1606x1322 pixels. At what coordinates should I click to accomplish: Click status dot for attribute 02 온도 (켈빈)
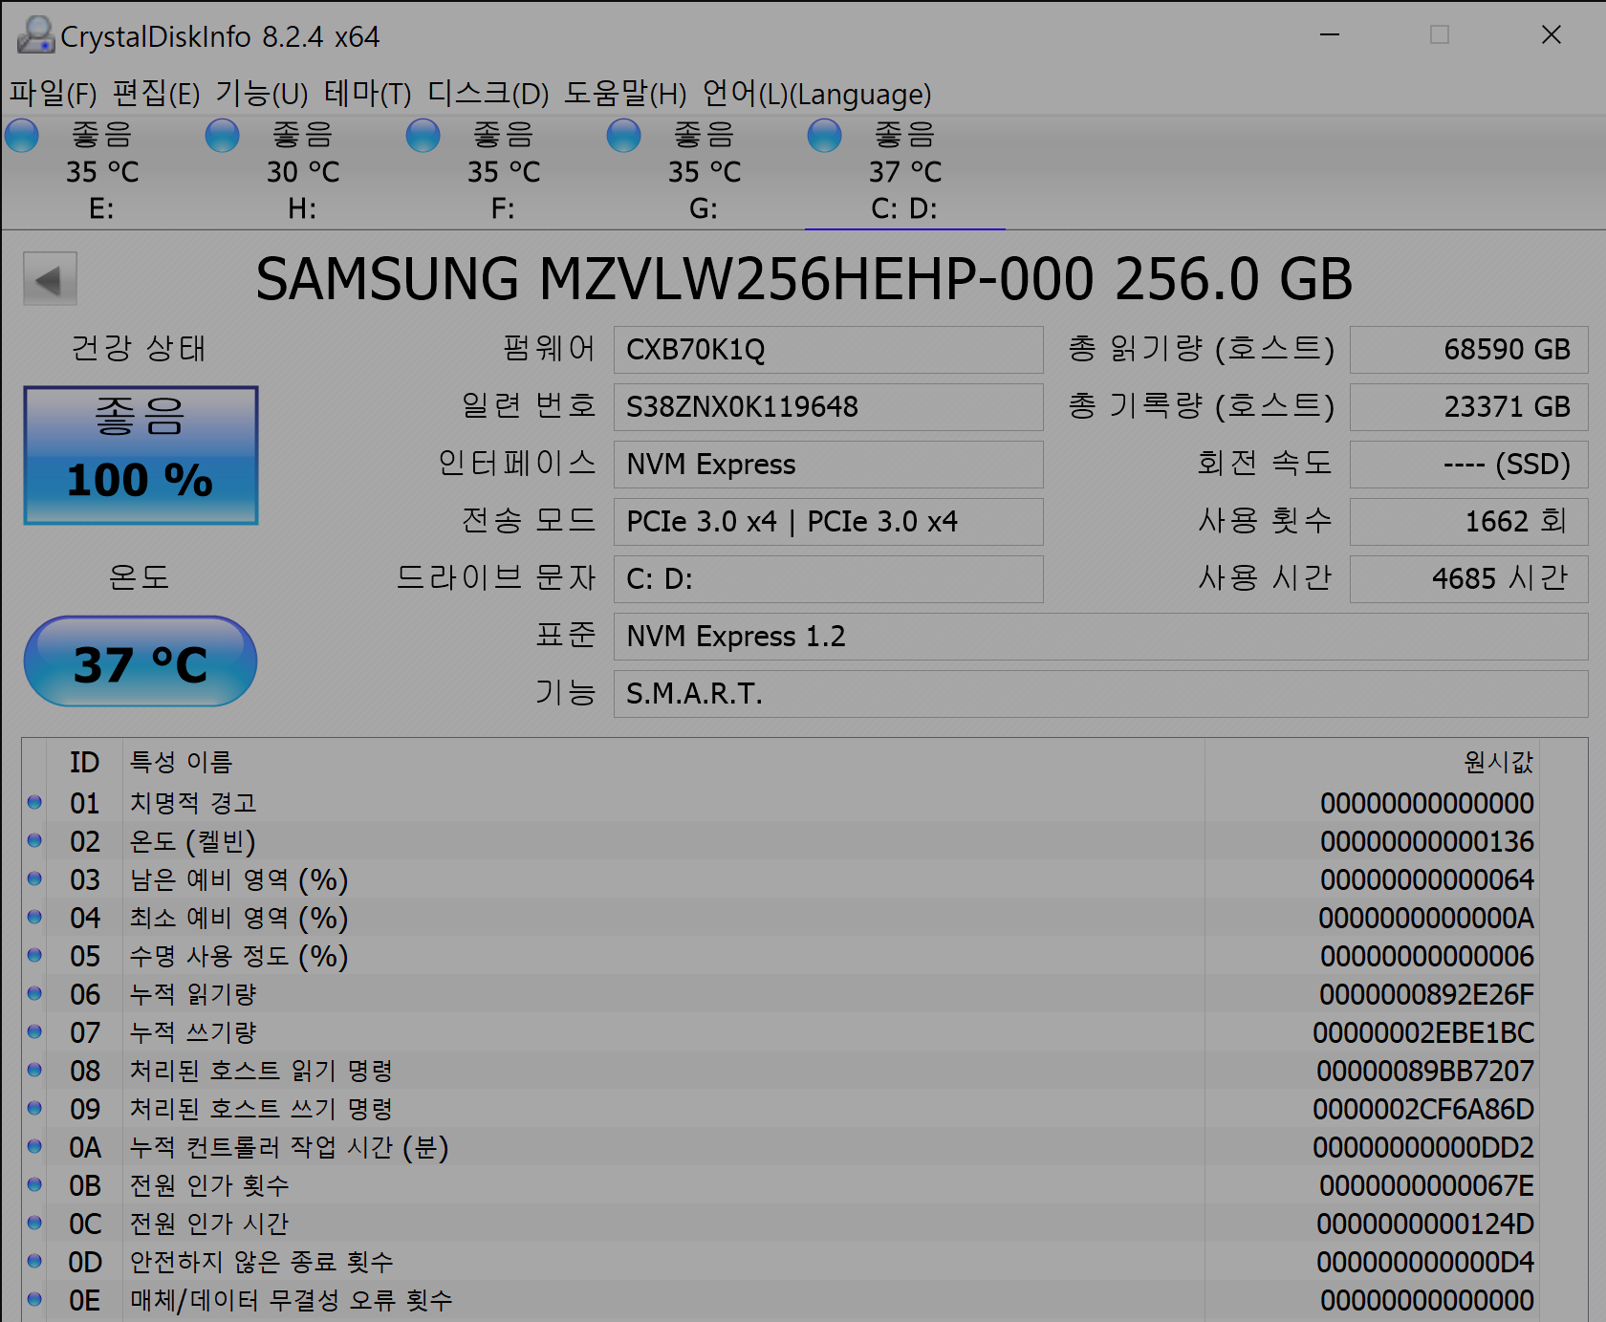tap(34, 840)
